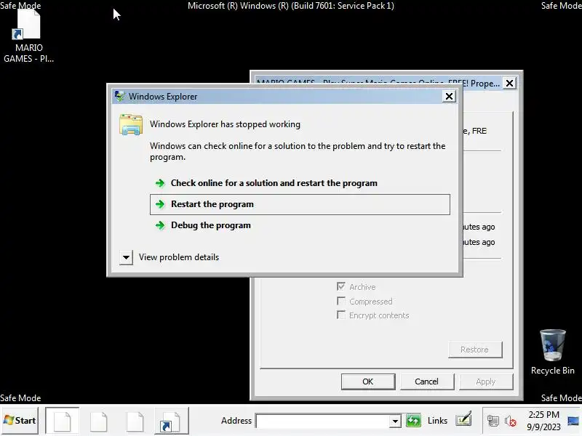
Task: Click the View problem details label
Action: point(179,257)
